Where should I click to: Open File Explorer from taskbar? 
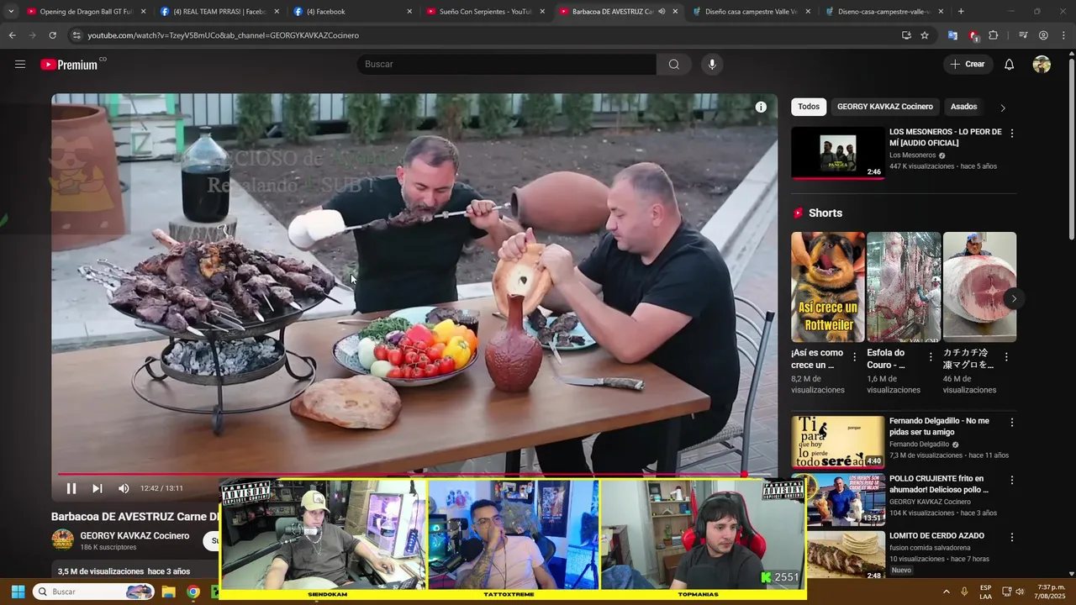[168, 592]
